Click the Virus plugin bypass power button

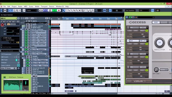click(127, 17)
